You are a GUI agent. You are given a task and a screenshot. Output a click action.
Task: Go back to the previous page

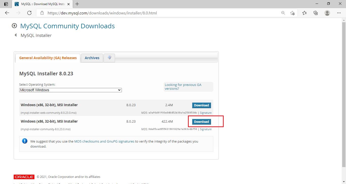click(x=7, y=13)
